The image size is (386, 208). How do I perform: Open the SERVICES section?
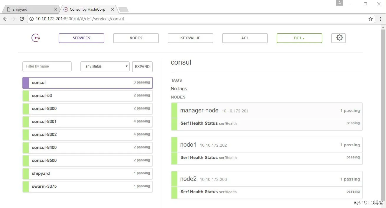point(81,38)
